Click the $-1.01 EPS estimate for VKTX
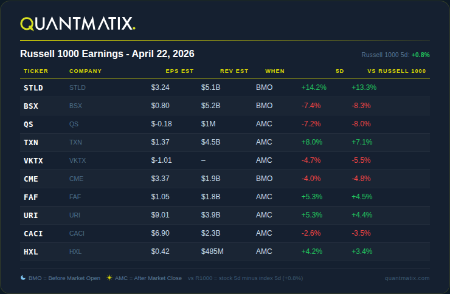 click(x=162, y=160)
